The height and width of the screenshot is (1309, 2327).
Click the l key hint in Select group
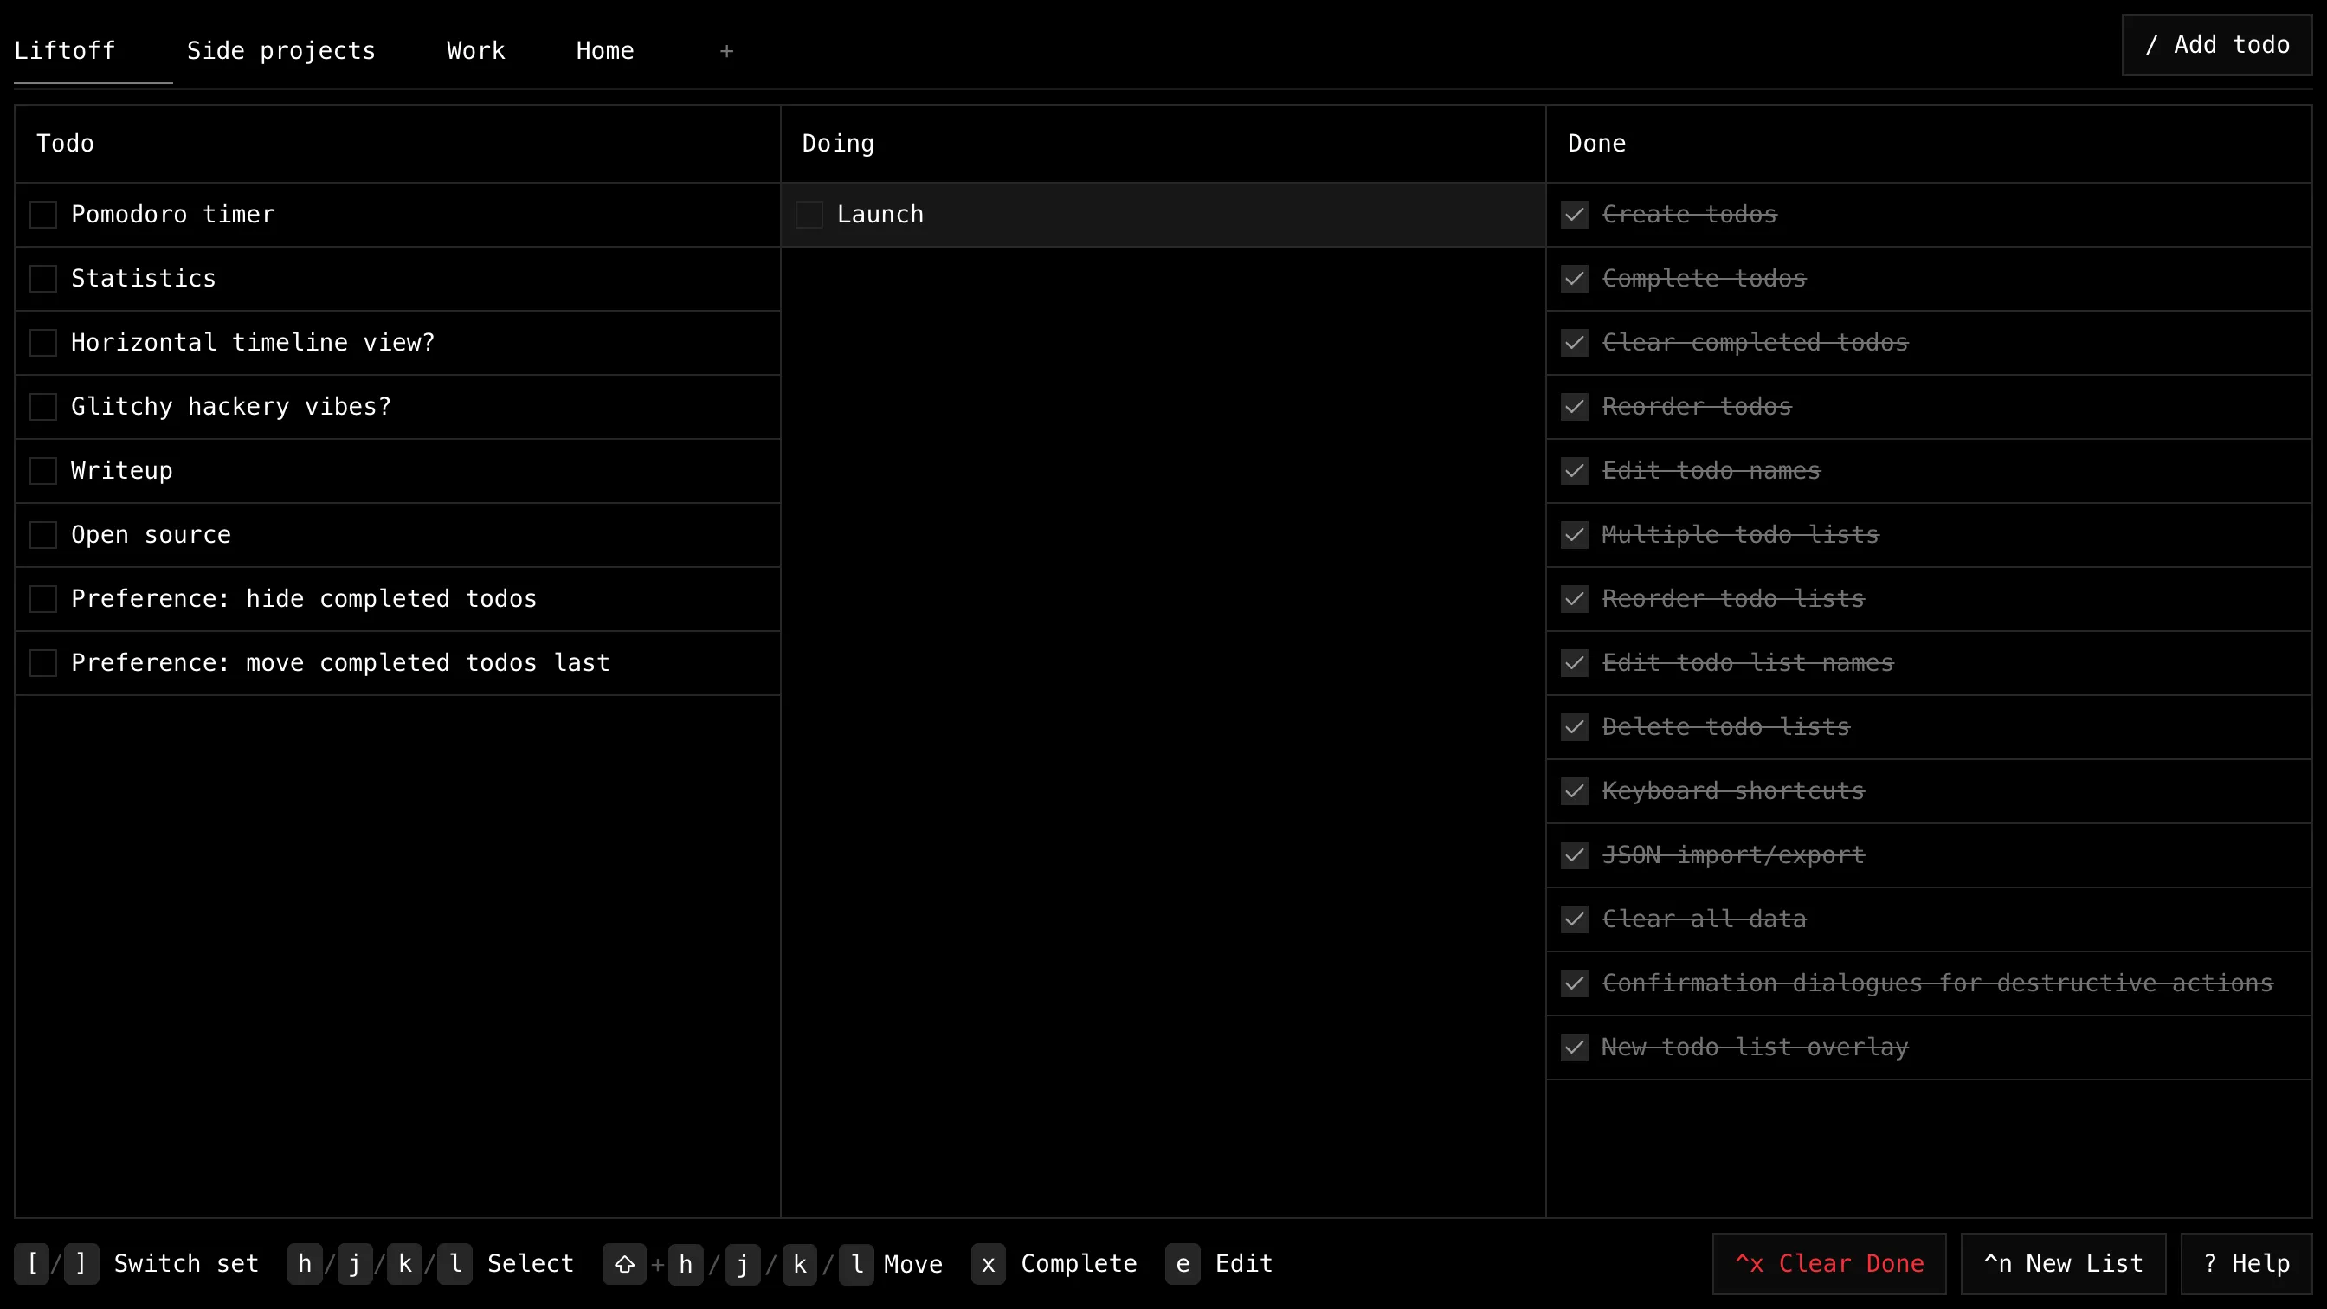(x=455, y=1264)
